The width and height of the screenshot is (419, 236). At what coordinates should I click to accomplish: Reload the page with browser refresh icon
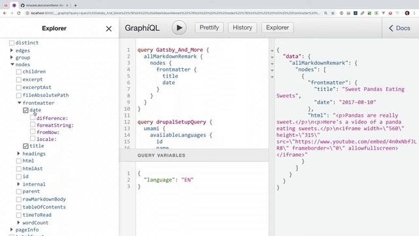(19, 13)
